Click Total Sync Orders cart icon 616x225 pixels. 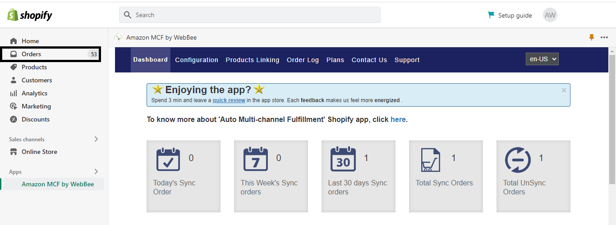tap(430, 160)
